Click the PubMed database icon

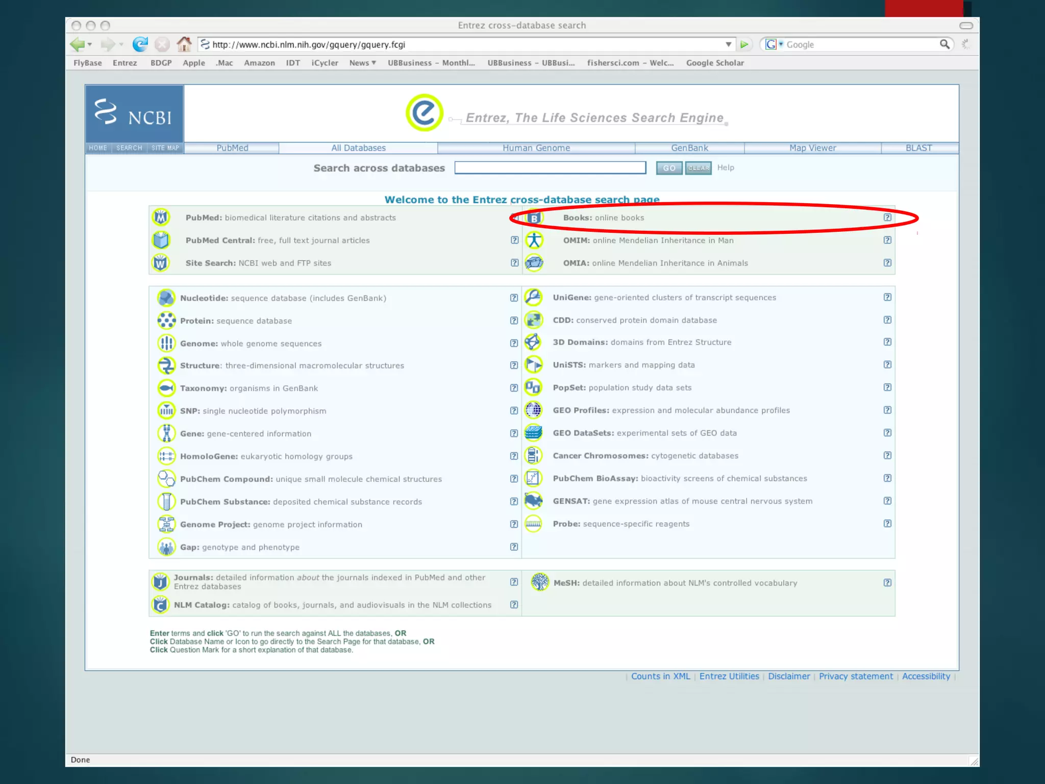(161, 217)
